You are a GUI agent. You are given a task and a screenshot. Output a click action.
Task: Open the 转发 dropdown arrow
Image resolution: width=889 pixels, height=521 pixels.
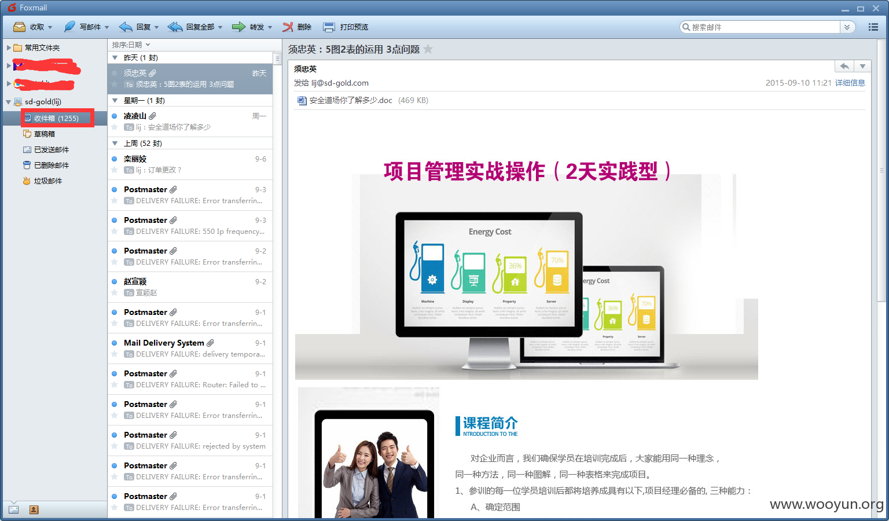click(270, 27)
